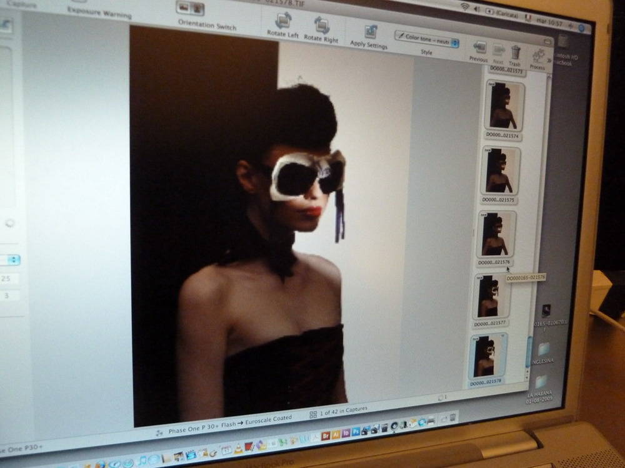Click the Rotate Left icon

pos(283,21)
